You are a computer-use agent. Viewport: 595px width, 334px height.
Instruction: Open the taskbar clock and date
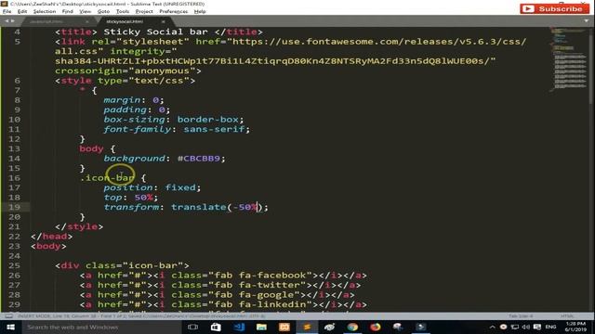click(575, 327)
